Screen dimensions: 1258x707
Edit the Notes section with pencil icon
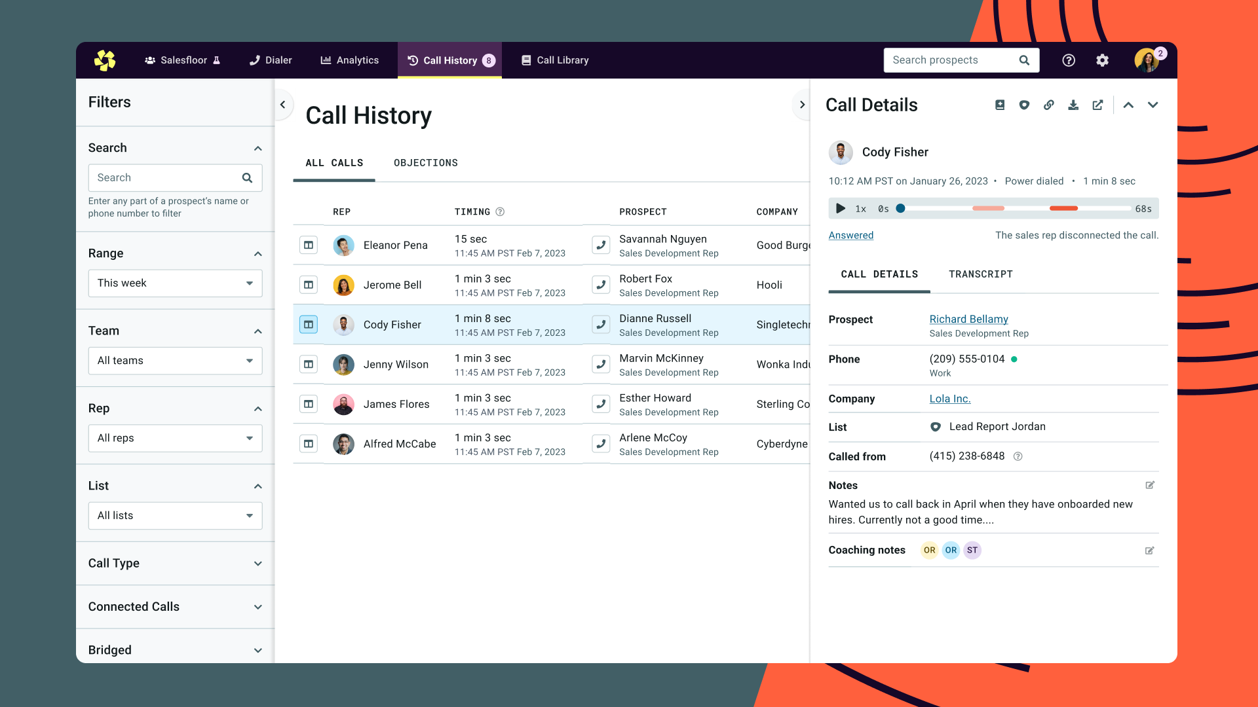[x=1150, y=485]
